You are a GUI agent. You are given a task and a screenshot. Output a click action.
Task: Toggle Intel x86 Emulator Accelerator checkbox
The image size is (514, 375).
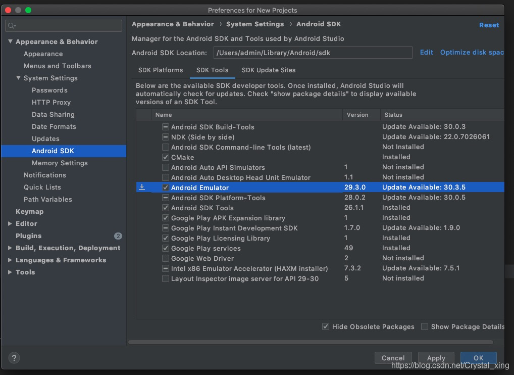coord(166,269)
